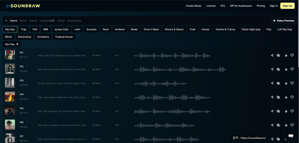Screen dimensions: 299x143
Task: Favorite track 005 with heart icon
Action: (292, 111)
